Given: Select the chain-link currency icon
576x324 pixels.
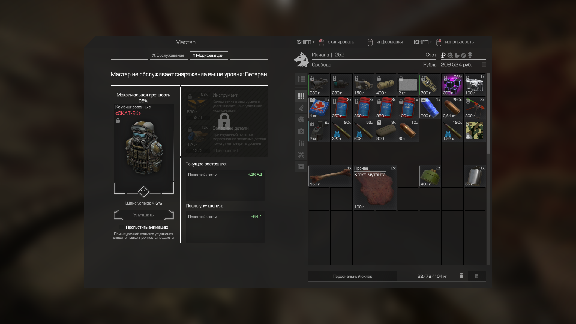Looking at the screenshot, I should point(463,55).
